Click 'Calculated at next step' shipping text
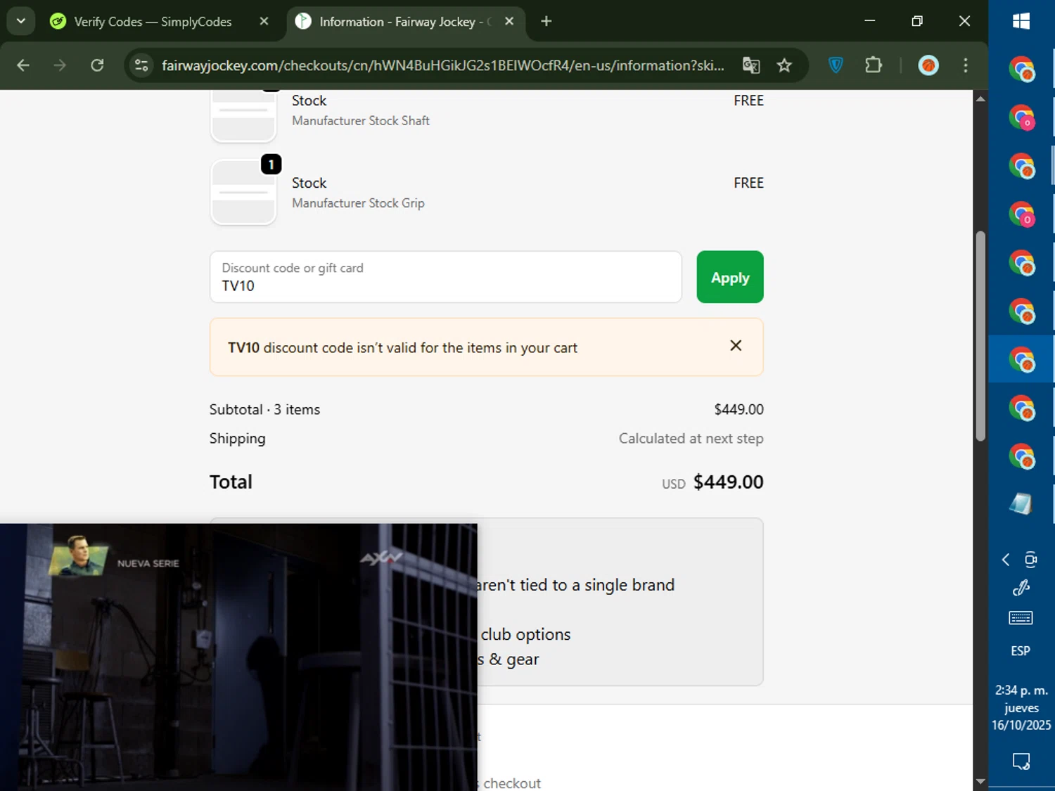The height and width of the screenshot is (791, 1055). pos(691,439)
